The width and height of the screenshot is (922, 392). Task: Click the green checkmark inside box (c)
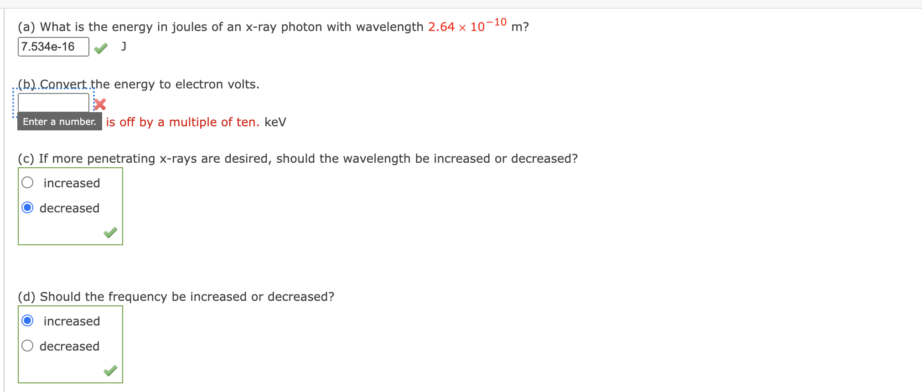pyautogui.click(x=110, y=232)
